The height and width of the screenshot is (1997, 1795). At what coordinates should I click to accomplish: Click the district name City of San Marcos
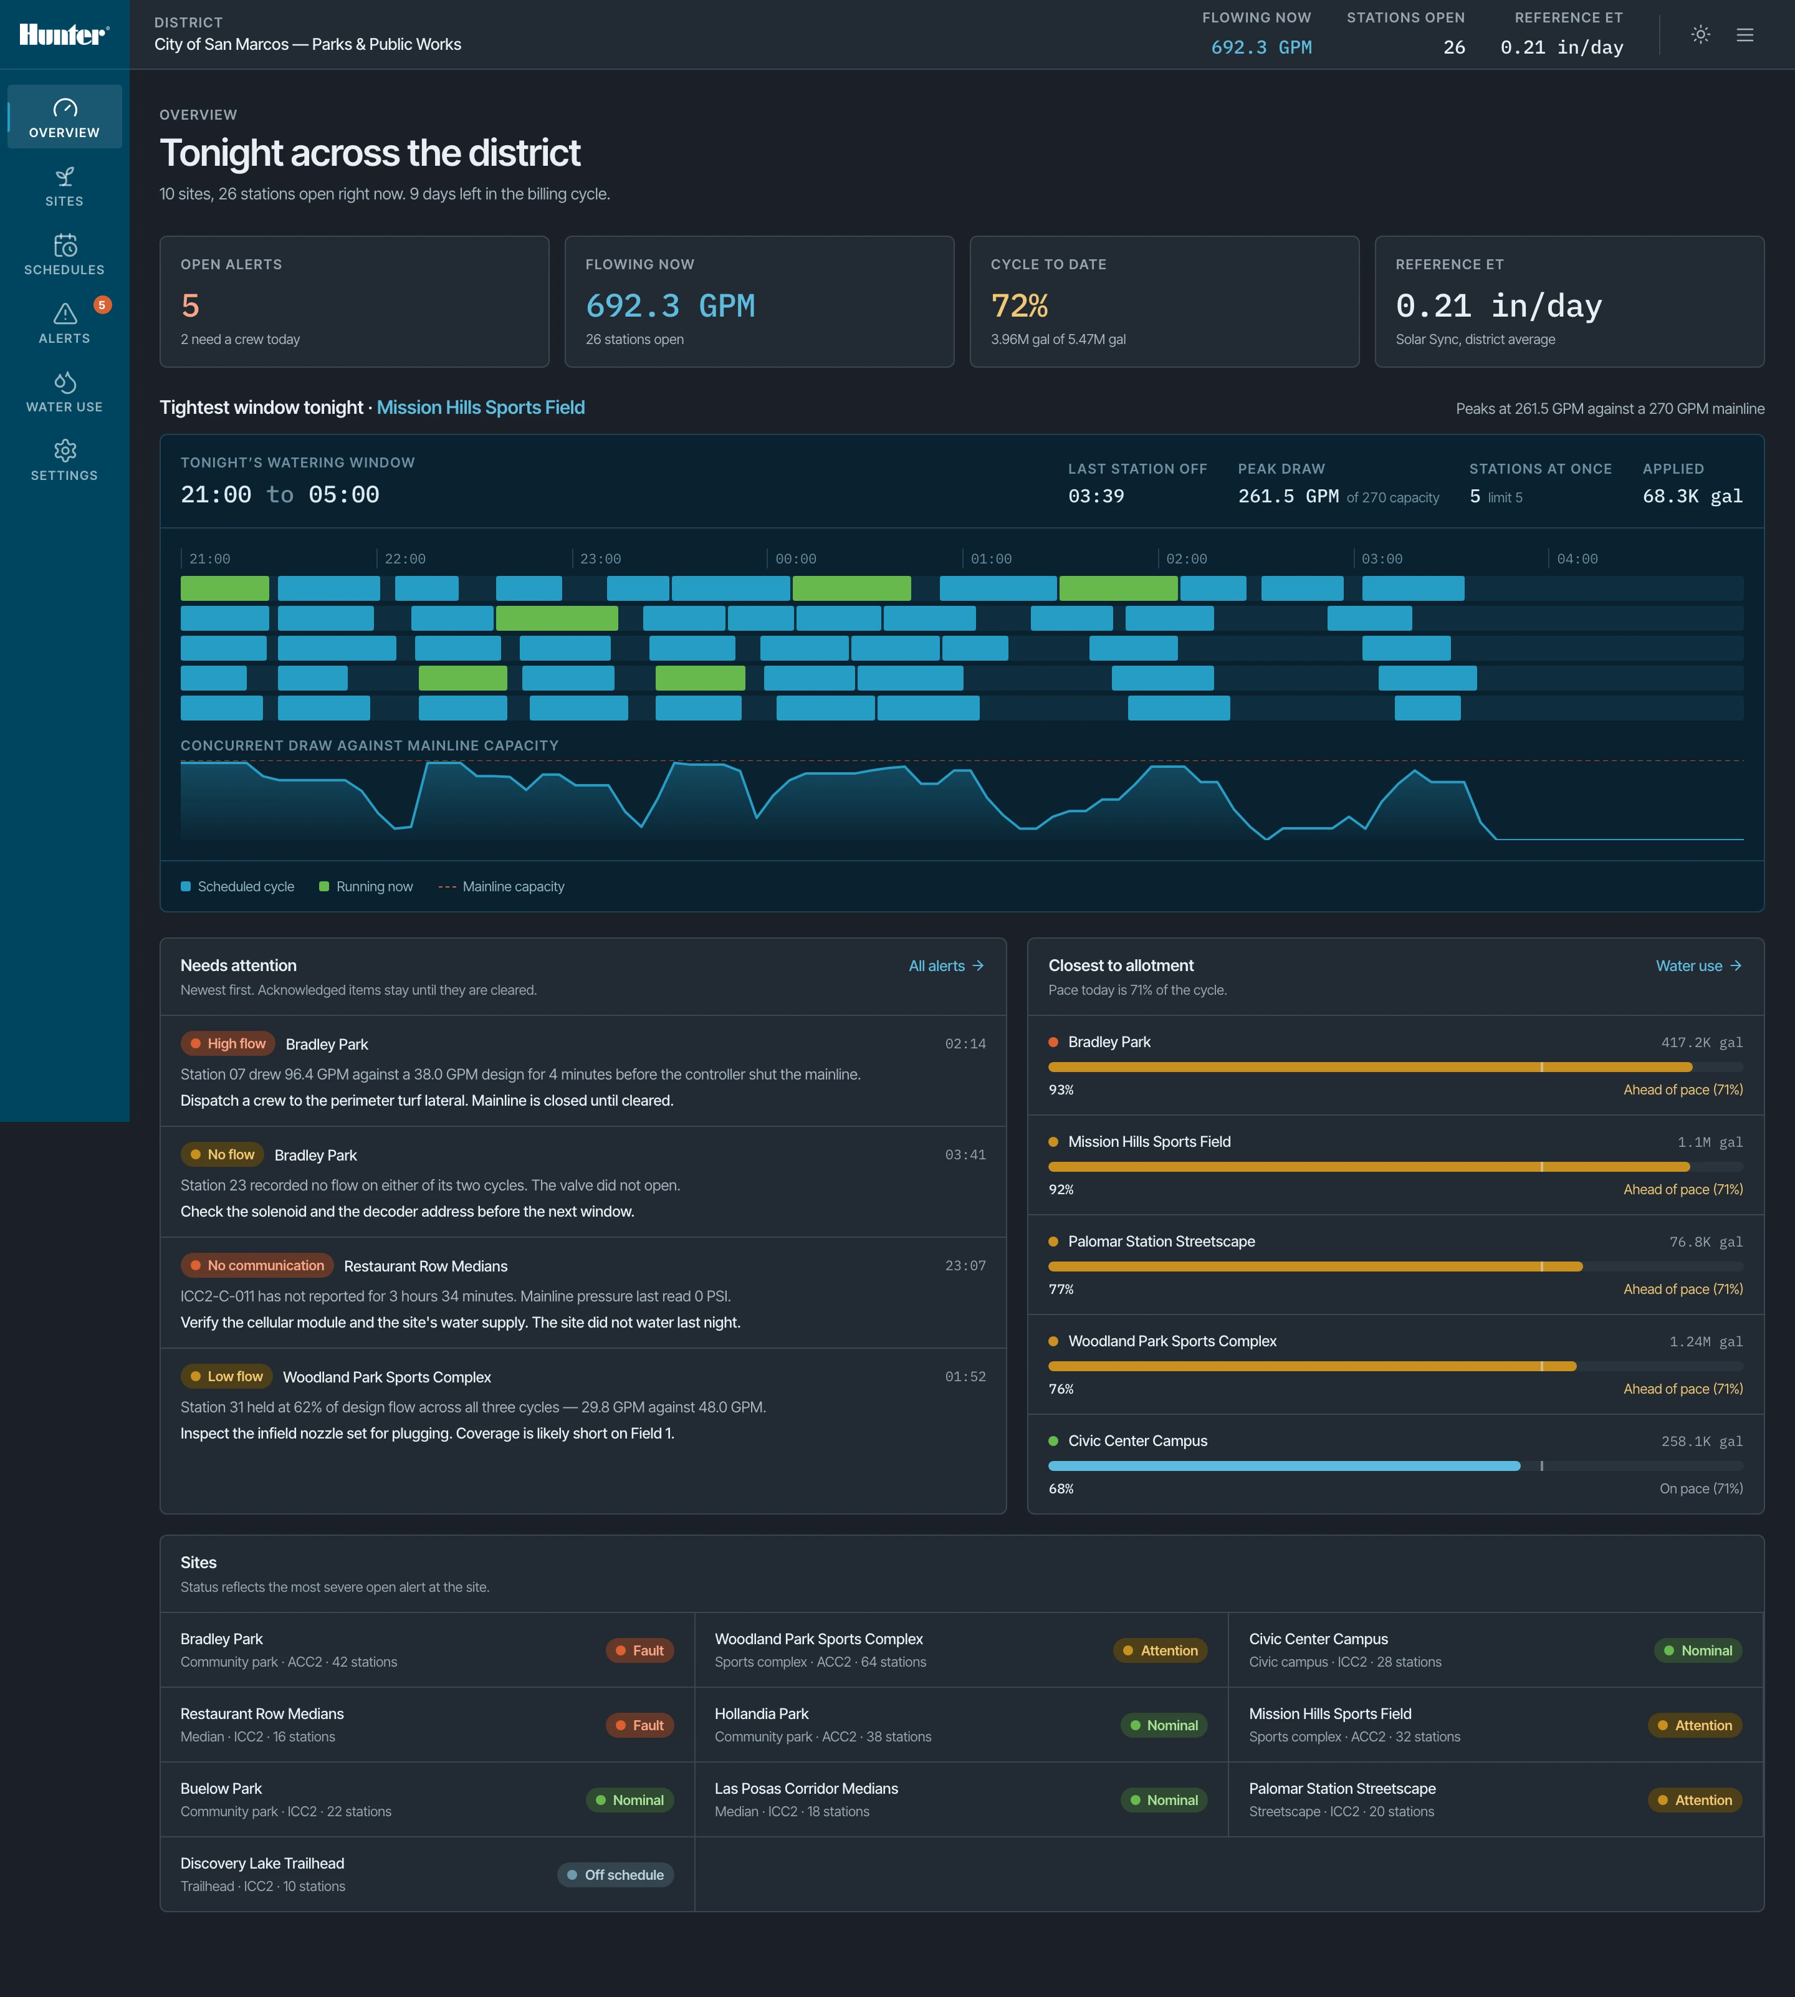point(308,44)
